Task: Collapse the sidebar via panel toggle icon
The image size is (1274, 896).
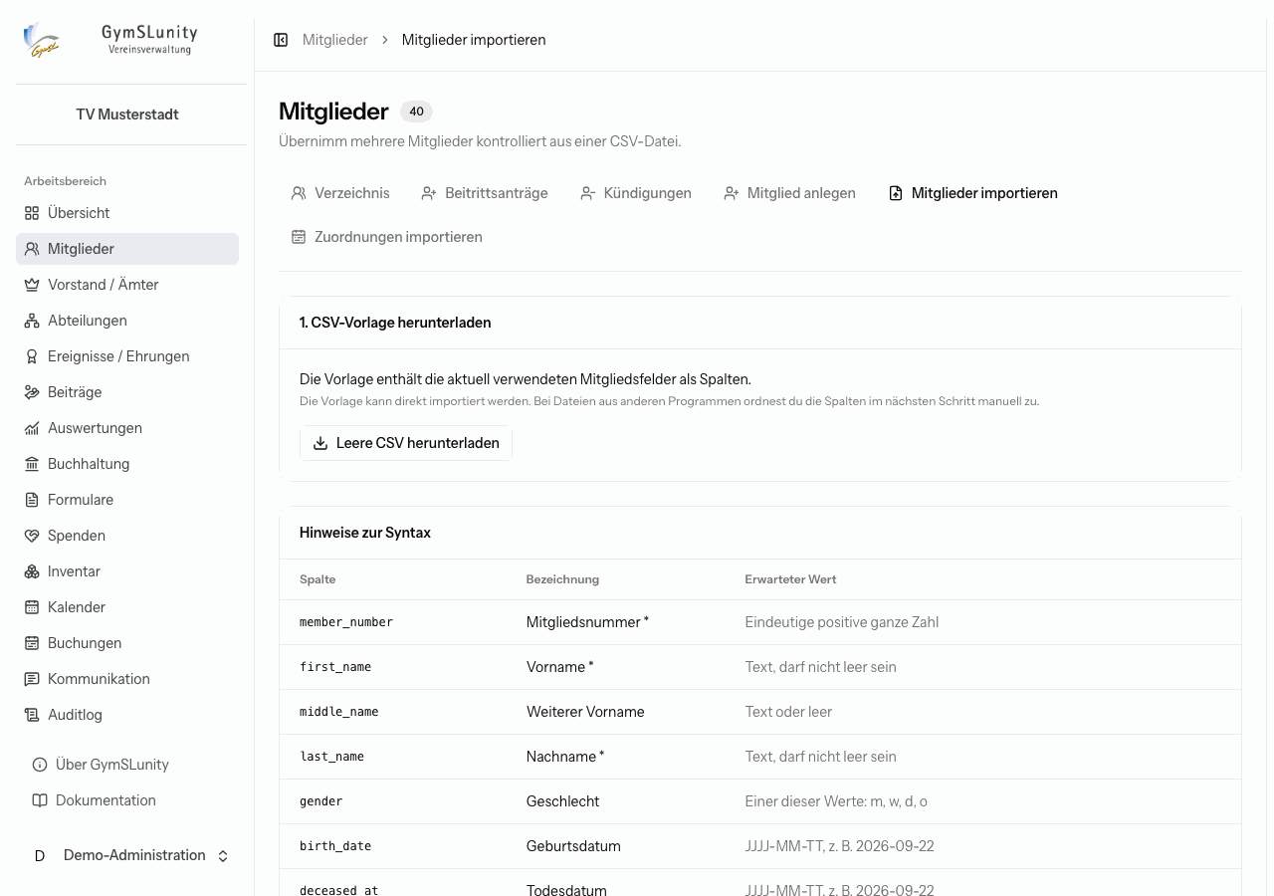Action: [x=281, y=40]
